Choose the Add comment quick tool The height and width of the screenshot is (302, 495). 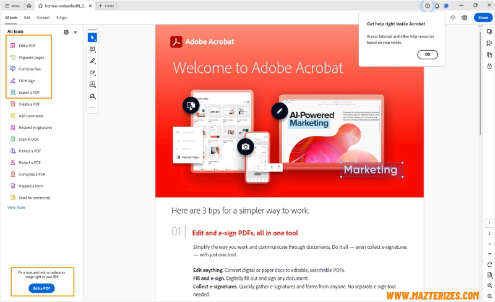[92, 49]
